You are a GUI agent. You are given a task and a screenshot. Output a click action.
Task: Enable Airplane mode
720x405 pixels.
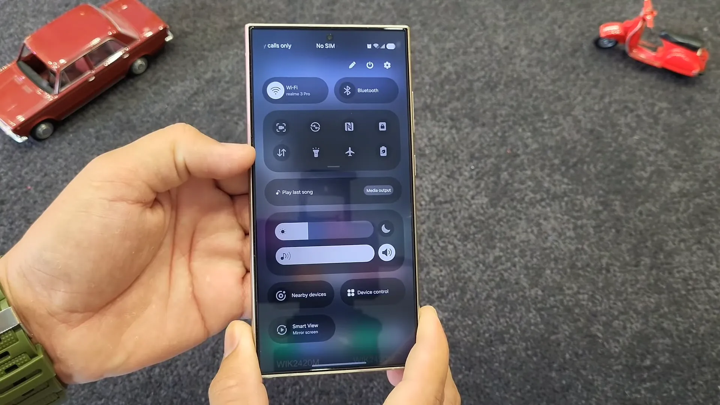[349, 152]
